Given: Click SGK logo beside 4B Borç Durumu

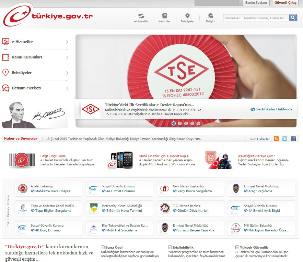Looking at the screenshot, I should 22,228.
